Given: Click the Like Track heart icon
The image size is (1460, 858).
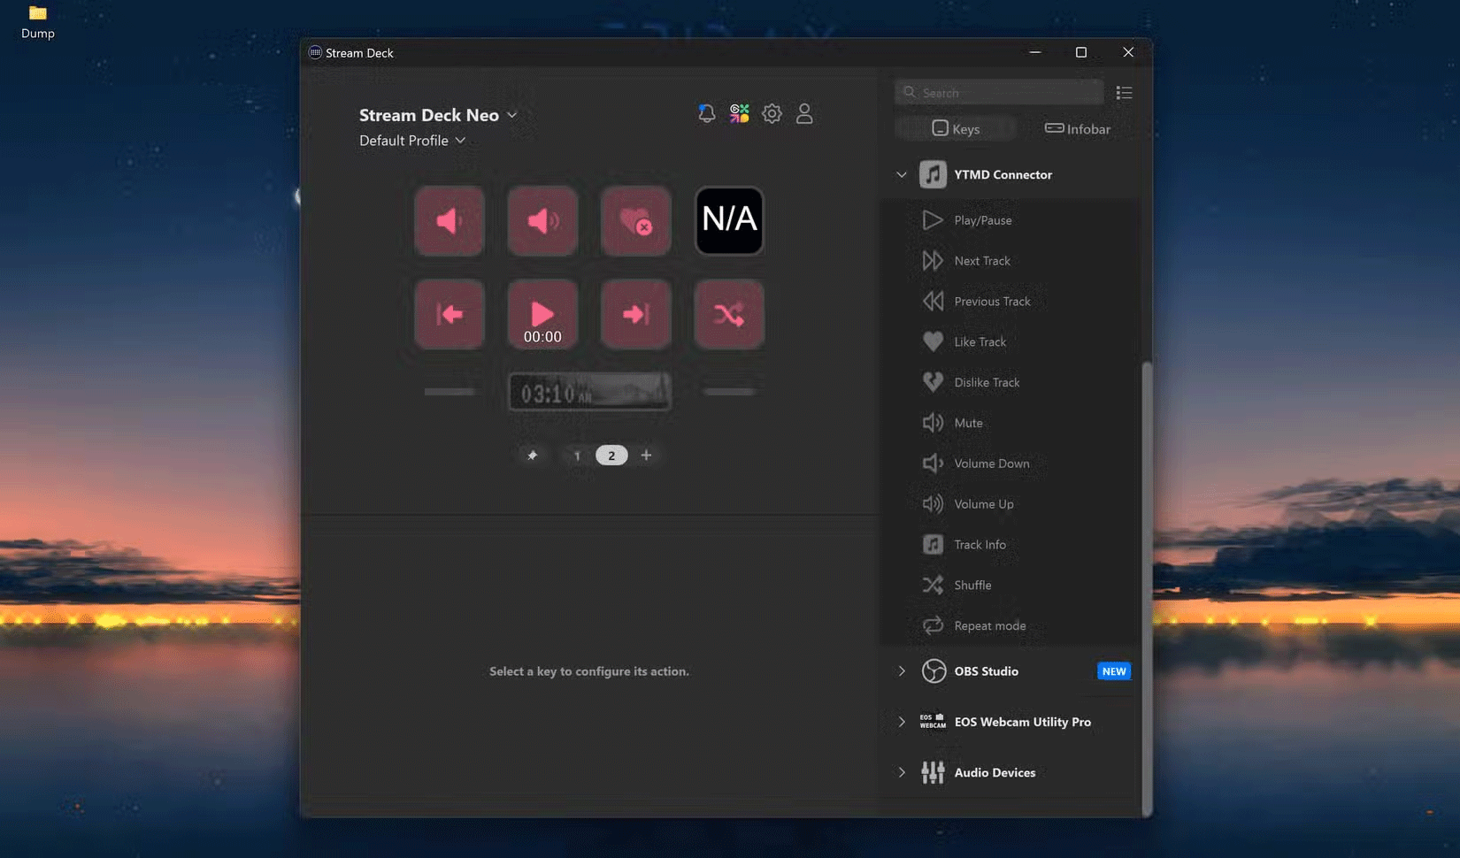Looking at the screenshot, I should click(x=933, y=341).
